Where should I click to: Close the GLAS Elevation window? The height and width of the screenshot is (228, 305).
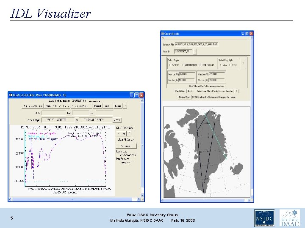tap(141, 95)
